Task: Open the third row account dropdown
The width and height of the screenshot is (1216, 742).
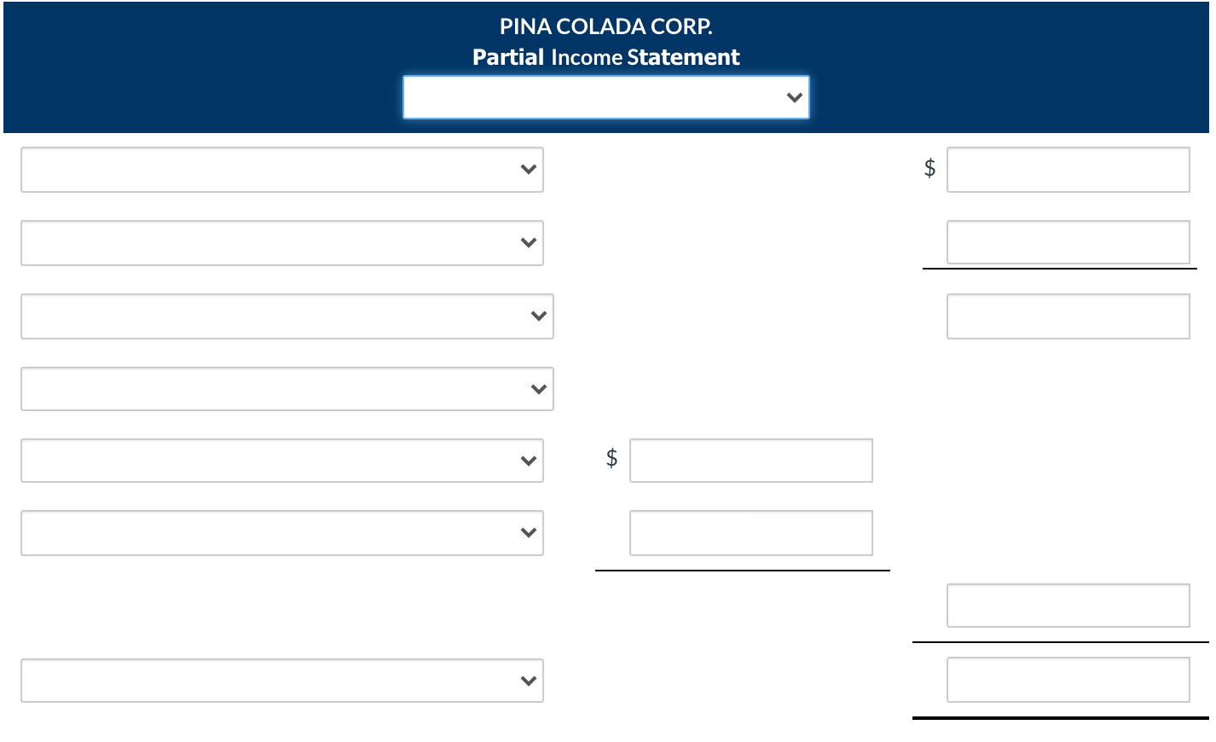Action: pyautogui.click(x=287, y=316)
